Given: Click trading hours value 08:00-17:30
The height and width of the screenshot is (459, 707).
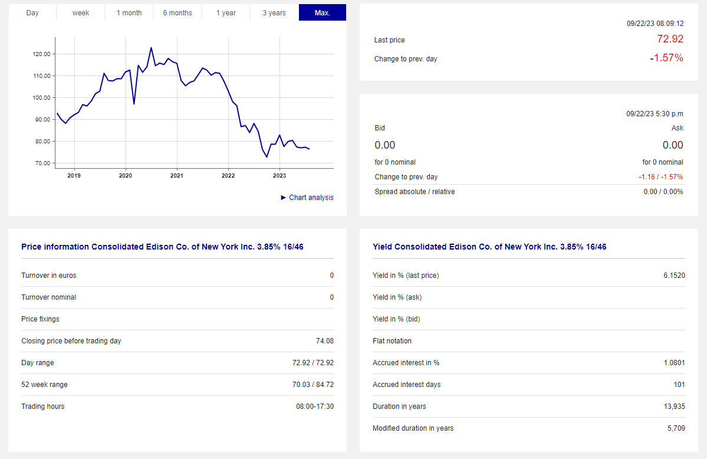Looking at the screenshot, I should (315, 406).
